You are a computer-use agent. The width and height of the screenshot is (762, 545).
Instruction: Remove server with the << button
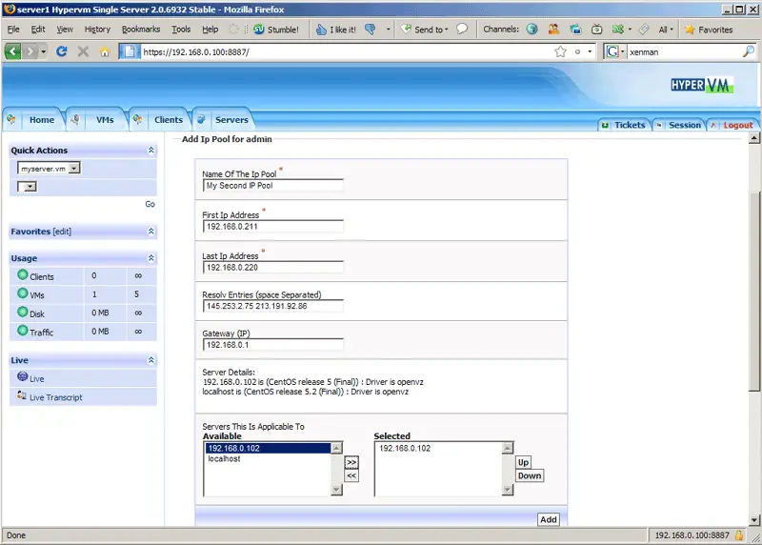tap(351, 475)
